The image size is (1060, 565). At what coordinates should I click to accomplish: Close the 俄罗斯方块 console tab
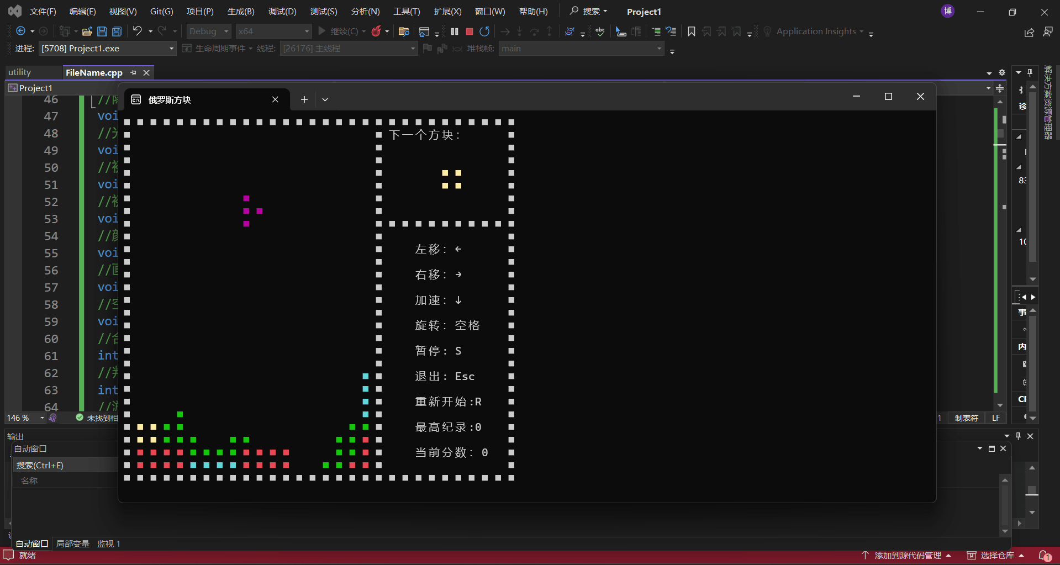pos(275,99)
